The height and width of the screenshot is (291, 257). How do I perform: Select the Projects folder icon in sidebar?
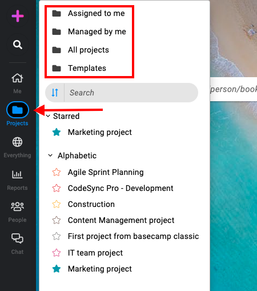[18, 110]
